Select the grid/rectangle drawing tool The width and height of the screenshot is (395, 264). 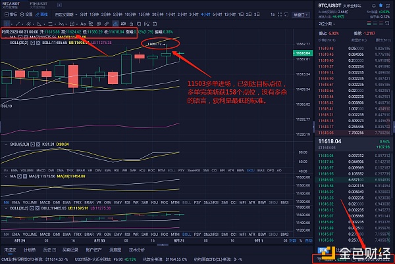pos(72,24)
